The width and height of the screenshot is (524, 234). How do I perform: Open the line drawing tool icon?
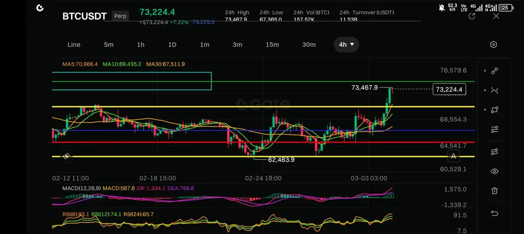[x=494, y=71]
